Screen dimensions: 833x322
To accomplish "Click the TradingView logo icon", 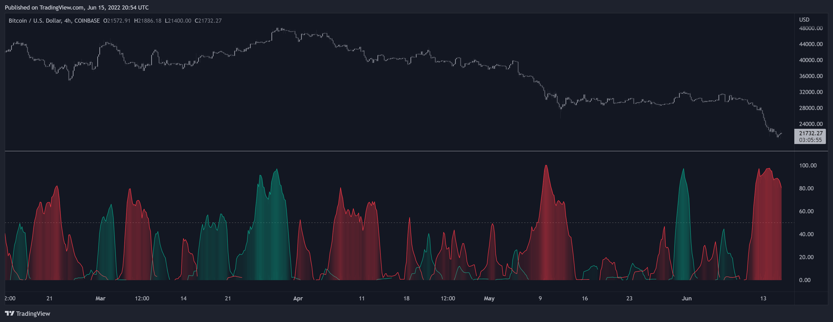I will [9, 313].
